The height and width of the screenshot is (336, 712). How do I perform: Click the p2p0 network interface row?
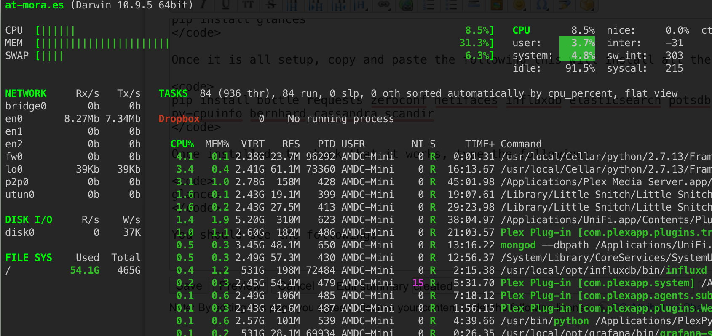coord(73,182)
